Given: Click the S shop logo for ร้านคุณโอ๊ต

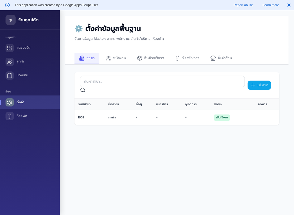Looking at the screenshot, I should point(10,20).
